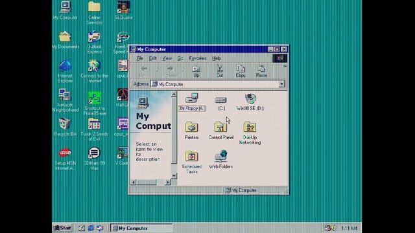Click the left-panel scroll up arrow

(174, 94)
